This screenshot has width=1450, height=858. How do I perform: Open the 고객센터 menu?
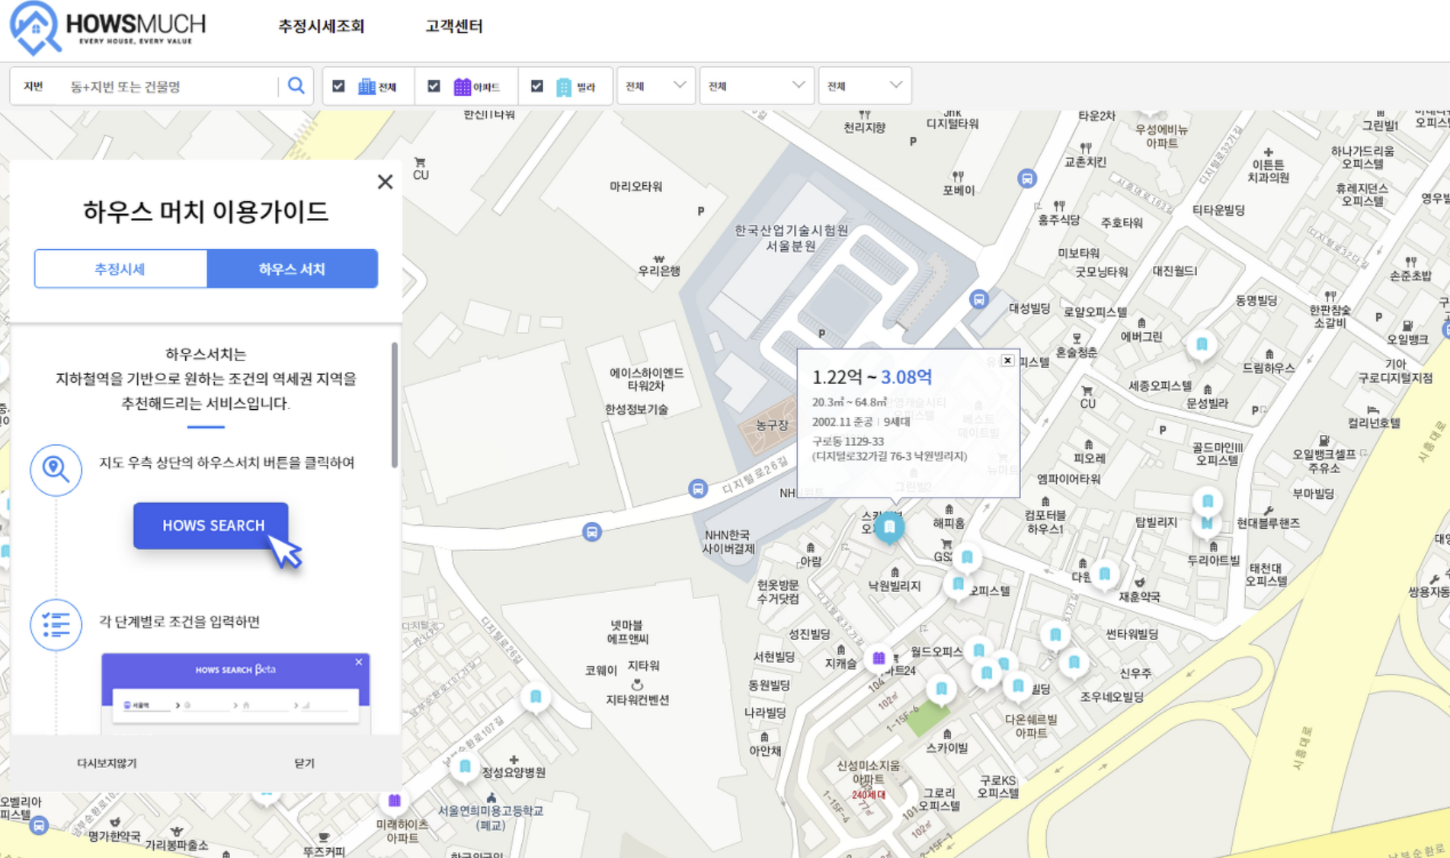pyautogui.click(x=453, y=26)
